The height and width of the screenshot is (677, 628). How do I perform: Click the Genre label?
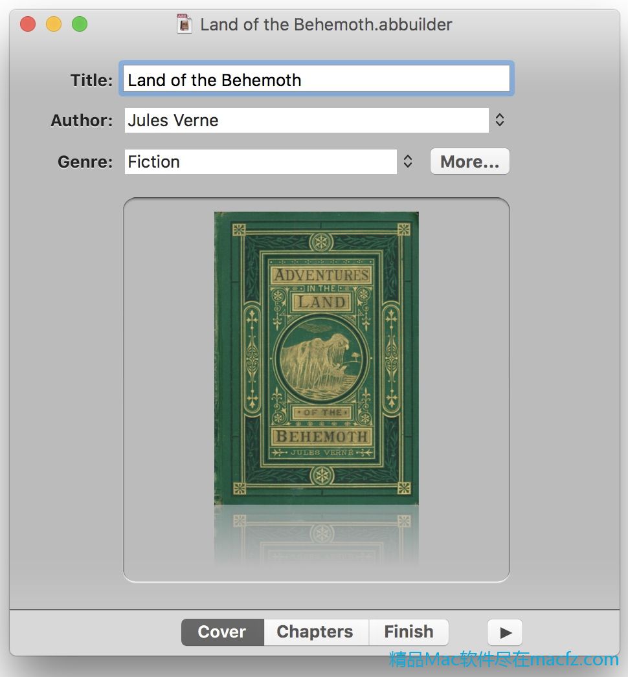[85, 162]
